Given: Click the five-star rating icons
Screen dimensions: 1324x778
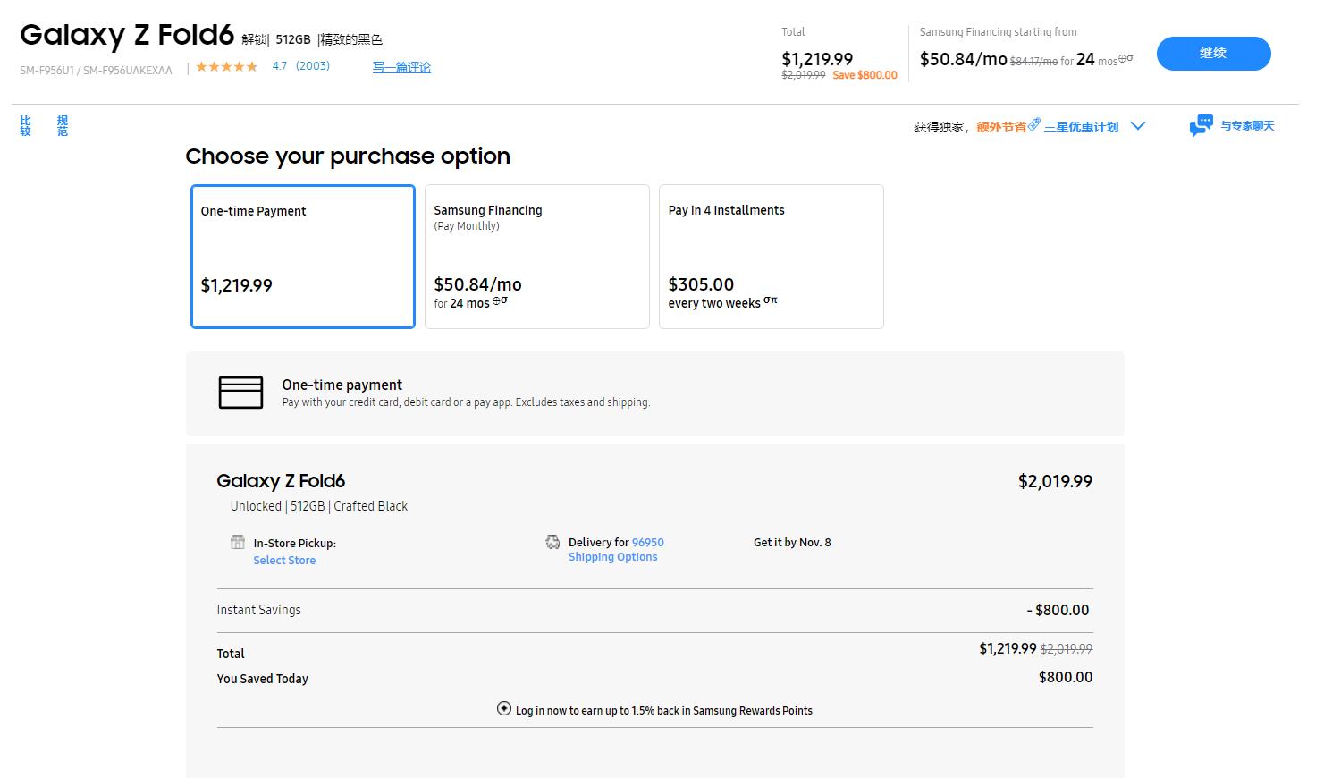Looking at the screenshot, I should click(x=227, y=66).
